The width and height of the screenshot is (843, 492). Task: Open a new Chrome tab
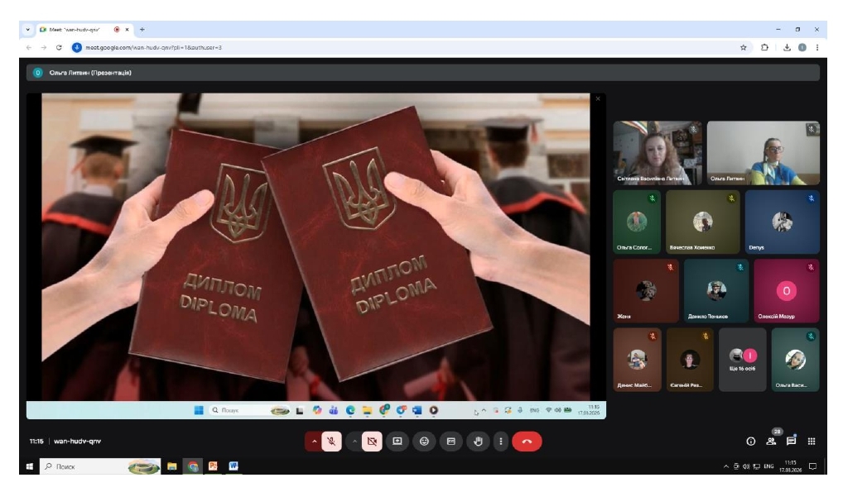tap(142, 30)
